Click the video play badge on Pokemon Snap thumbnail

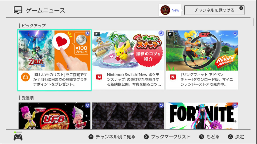[97, 34]
